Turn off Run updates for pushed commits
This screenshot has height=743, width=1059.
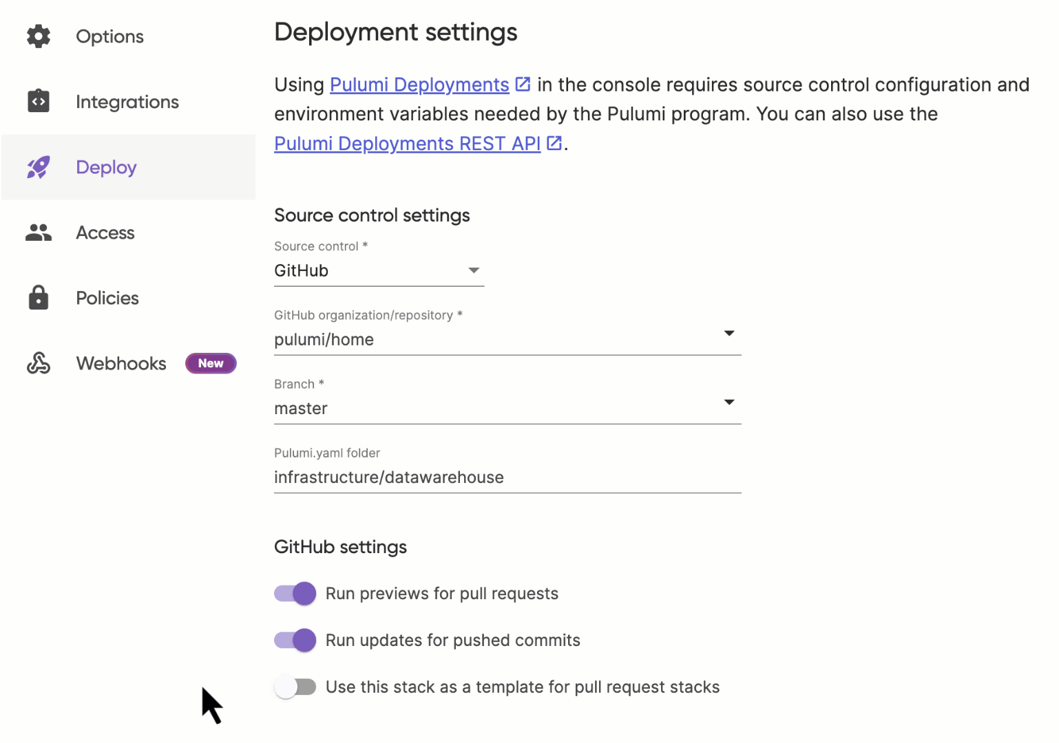coord(295,640)
